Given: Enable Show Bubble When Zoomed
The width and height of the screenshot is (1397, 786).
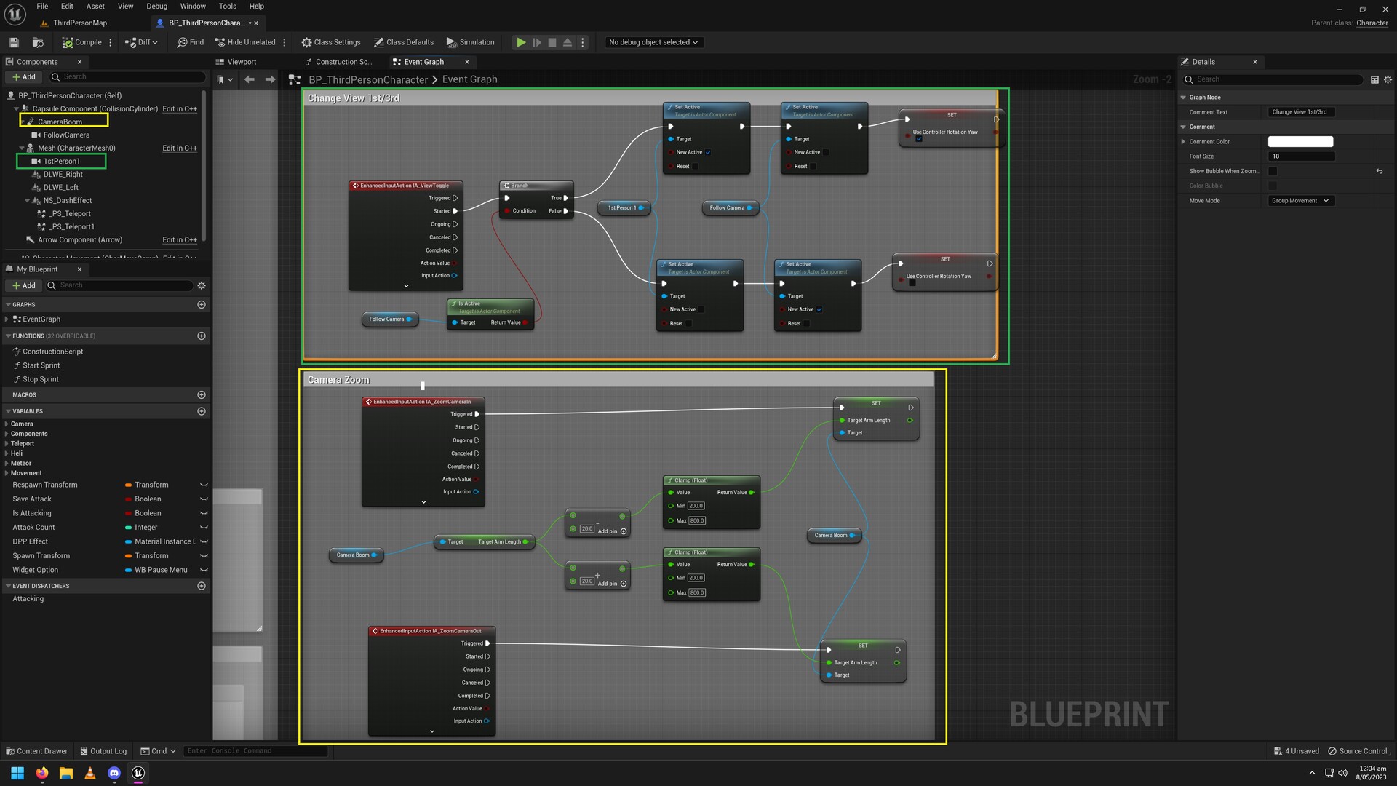Looking at the screenshot, I should pos(1273,171).
